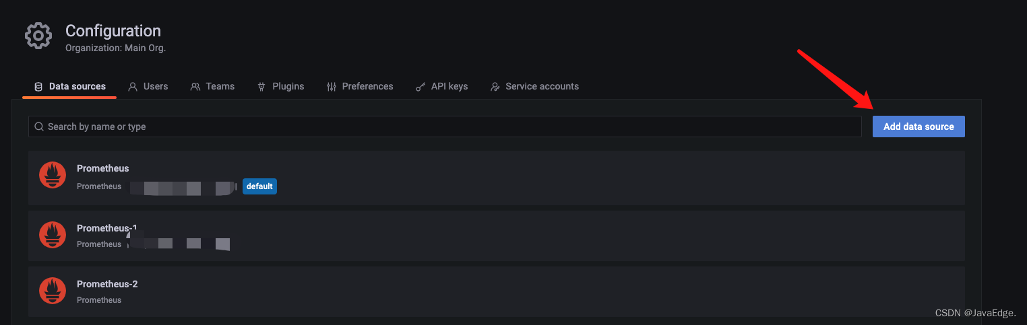Screen dimensions: 1027x325
Task: Click the Preferences sliders icon
Action: coord(331,87)
